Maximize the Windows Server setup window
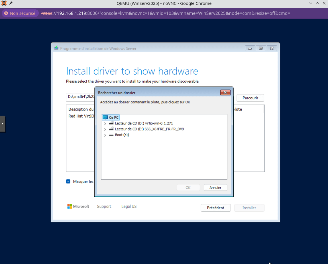 [x=261, y=48]
